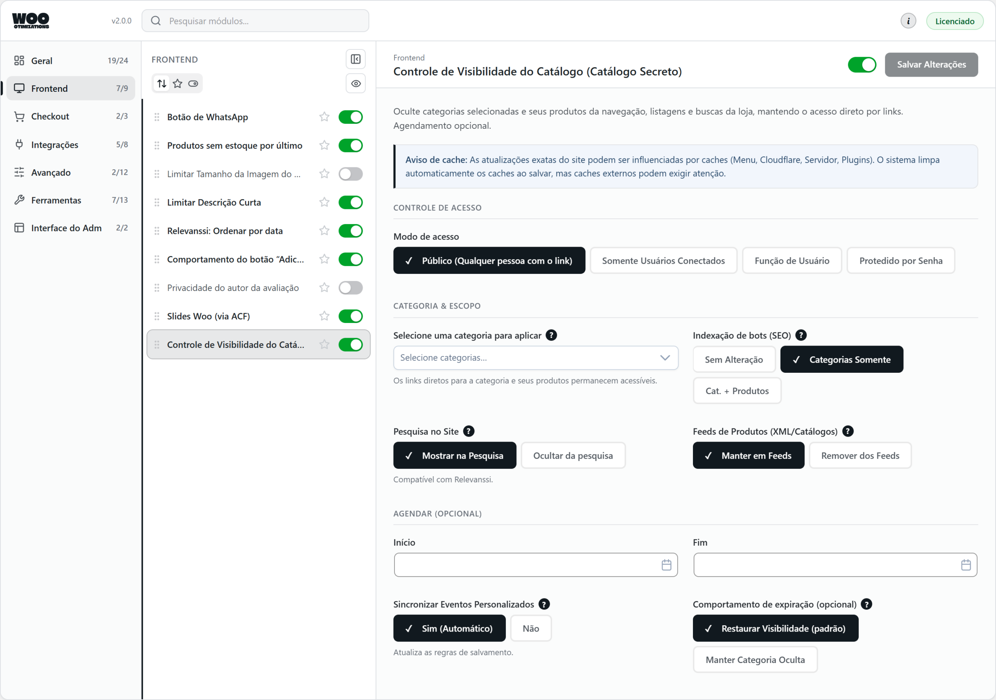Click the eye preview icon in Frontend panel
Screen dimensions: 996x700
356,83
